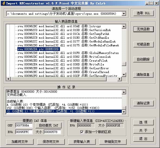Select the WriteFile import row
The image size is (160, 148).
point(61,64)
